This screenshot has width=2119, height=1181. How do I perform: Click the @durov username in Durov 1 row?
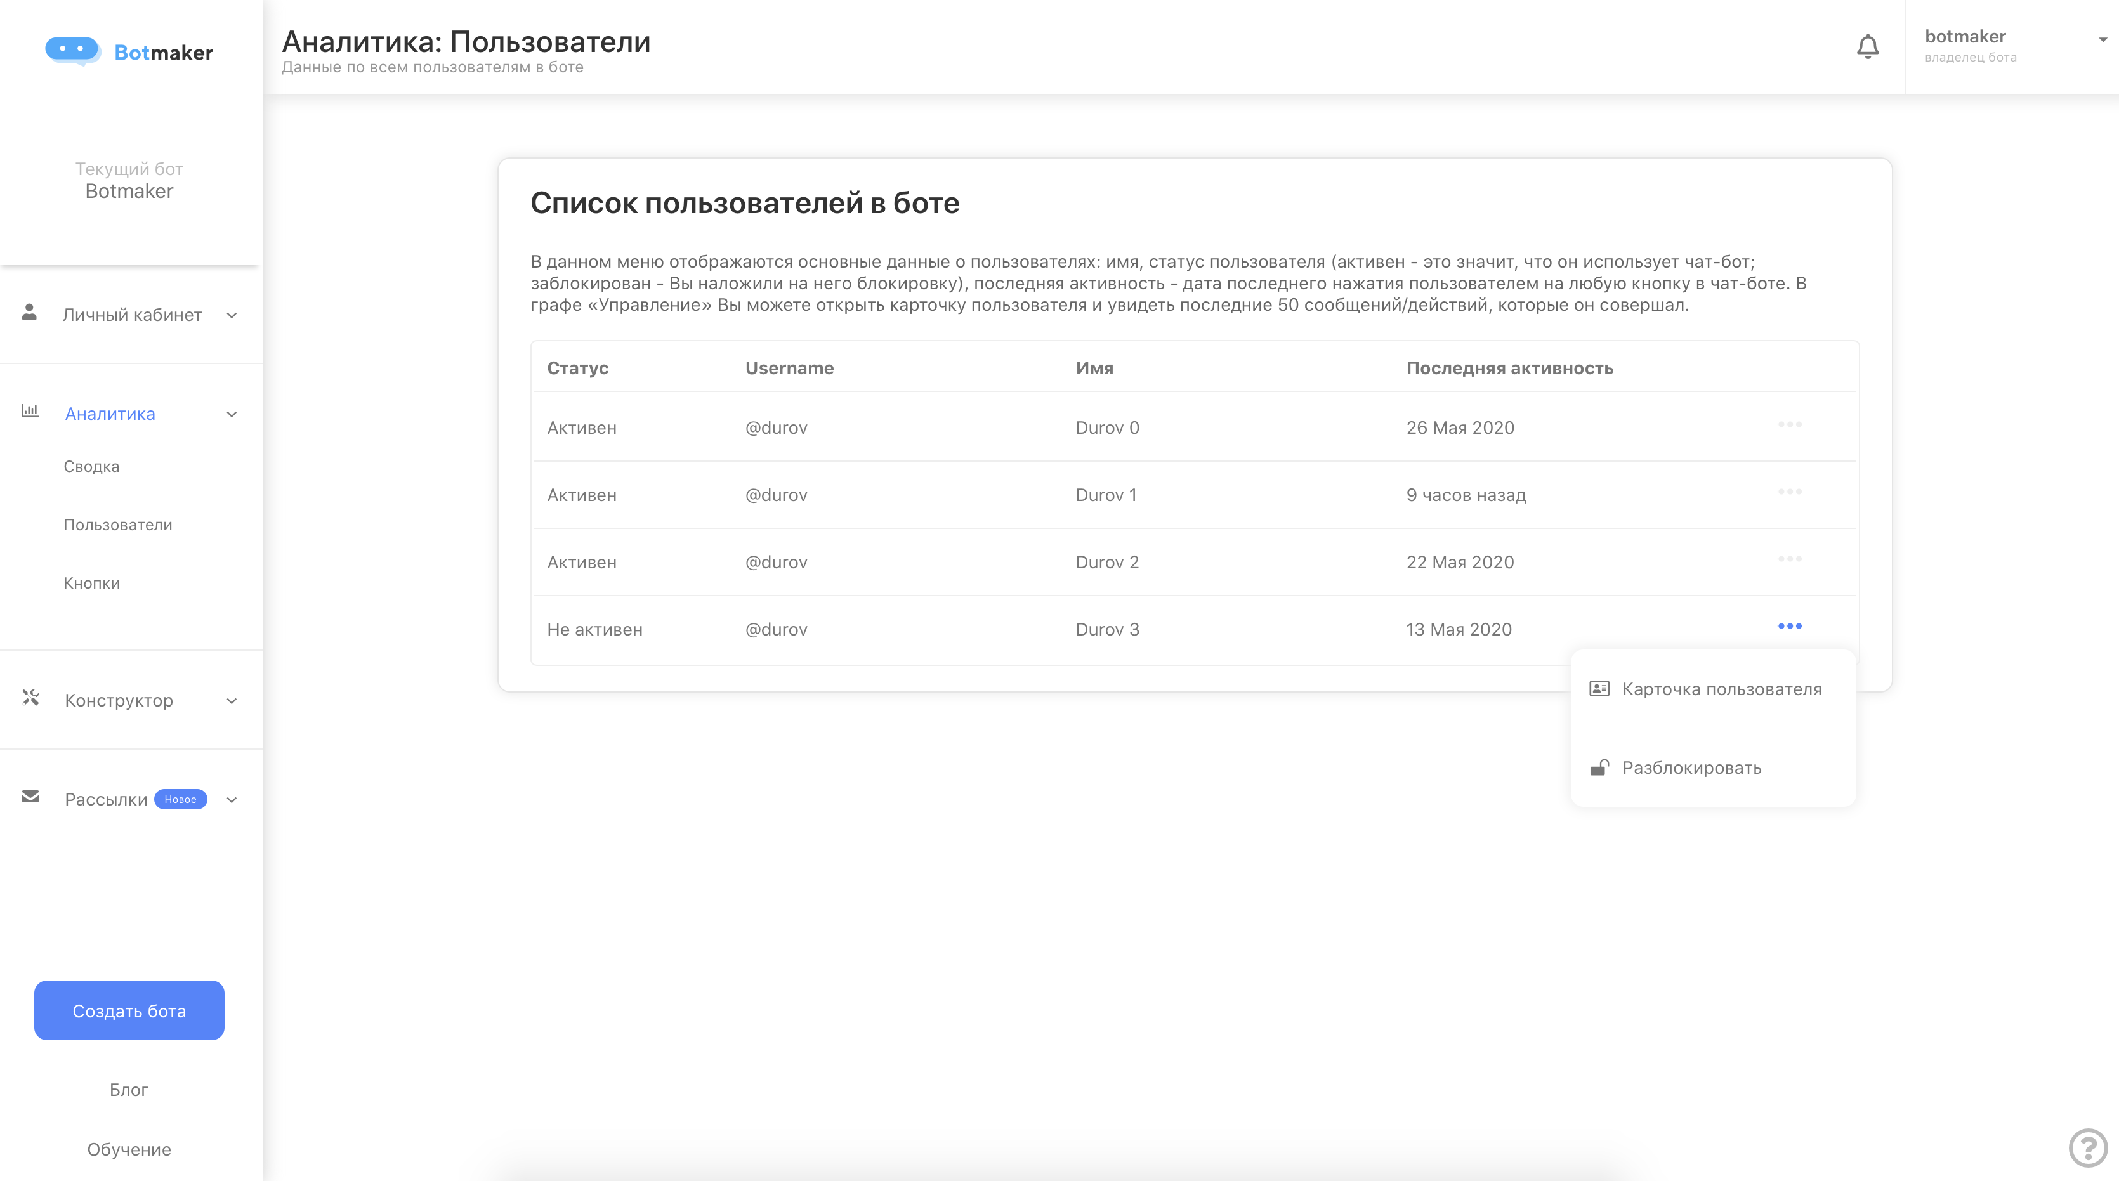[777, 495]
